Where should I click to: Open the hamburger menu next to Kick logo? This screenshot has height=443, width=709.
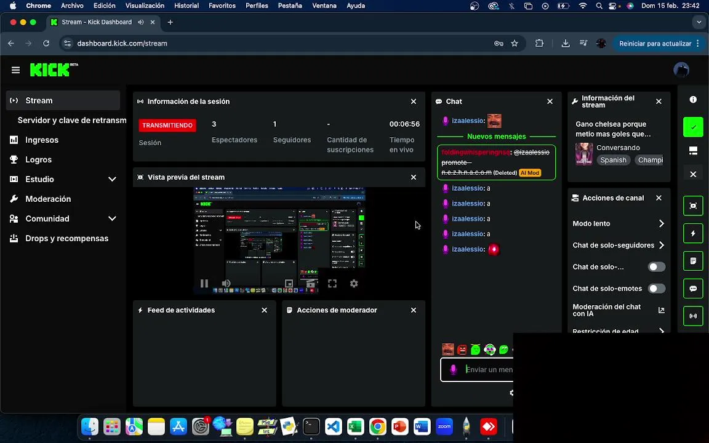coord(16,70)
